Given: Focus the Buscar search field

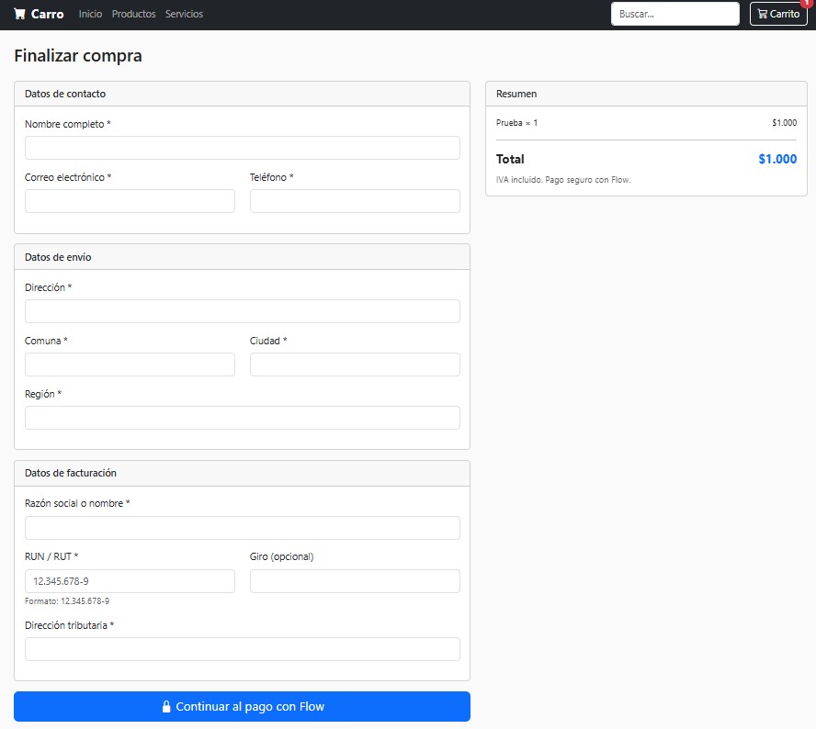Looking at the screenshot, I should click(x=675, y=14).
